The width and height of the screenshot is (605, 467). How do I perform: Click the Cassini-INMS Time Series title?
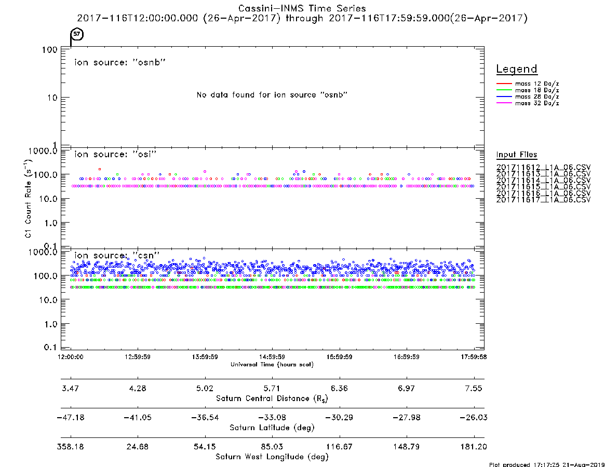pyautogui.click(x=302, y=8)
